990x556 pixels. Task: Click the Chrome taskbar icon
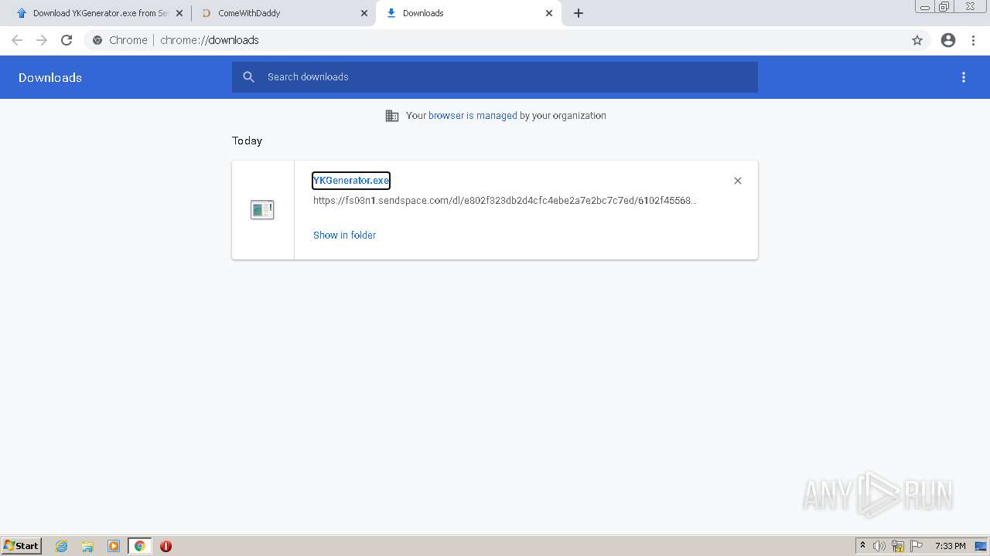click(139, 546)
